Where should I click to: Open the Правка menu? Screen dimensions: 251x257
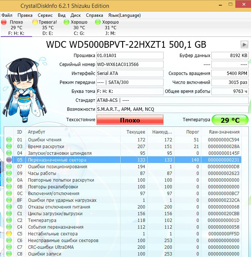pos(25,15)
